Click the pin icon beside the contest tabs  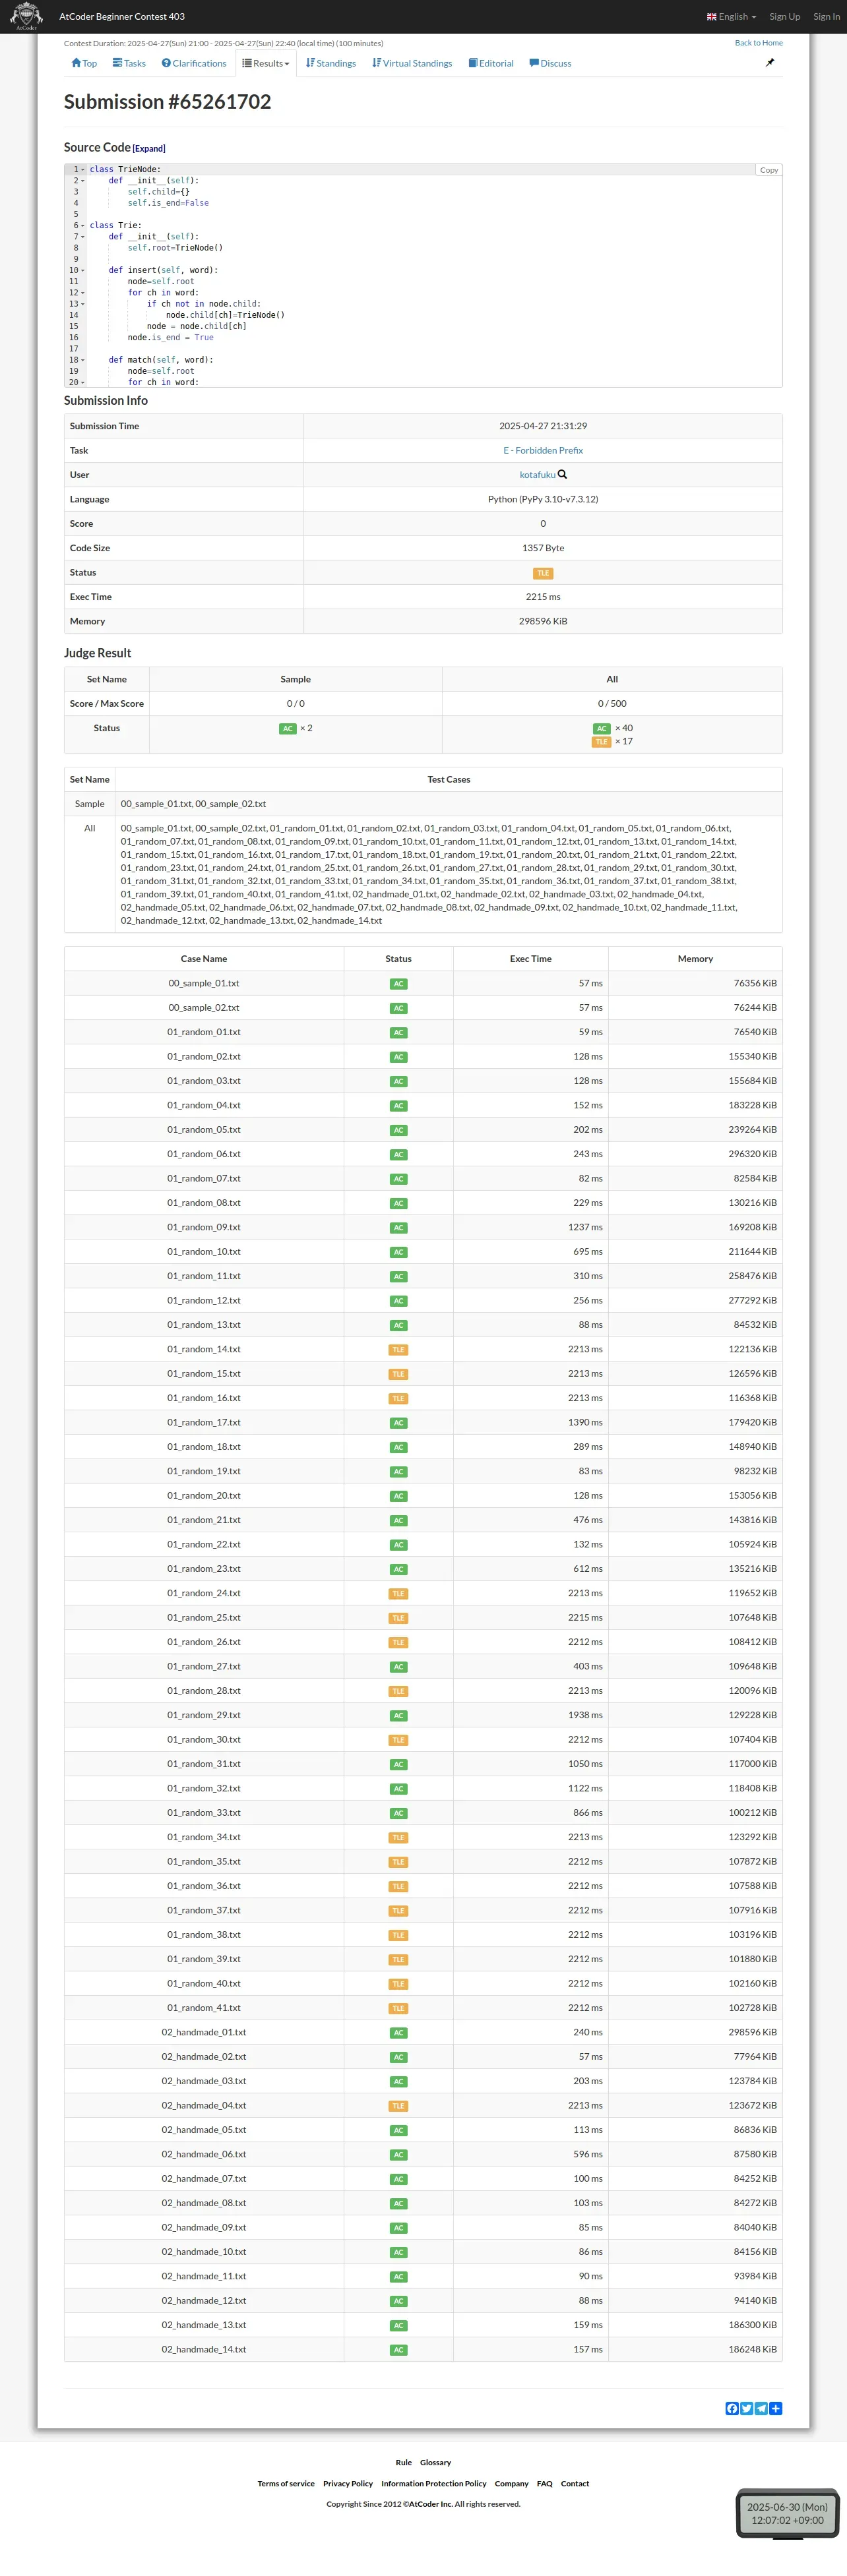click(769, 63)
